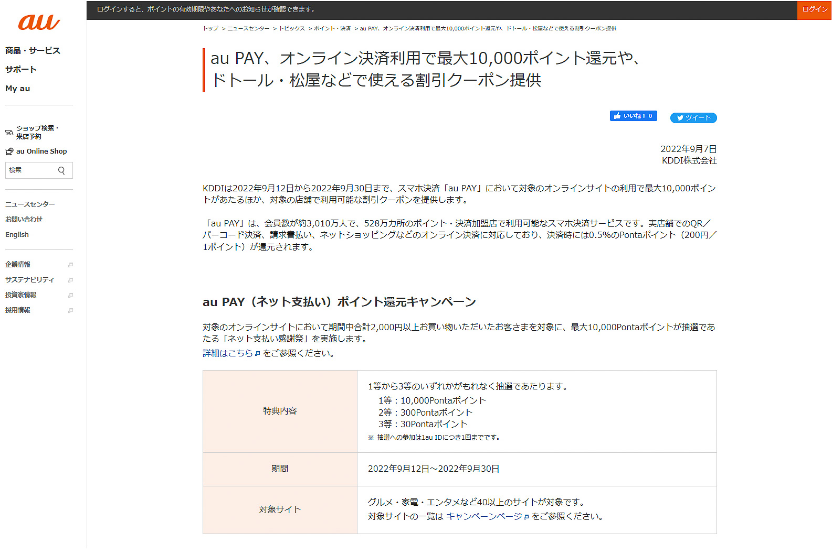Click the search magnifier icon

click(x=61, y=170)
